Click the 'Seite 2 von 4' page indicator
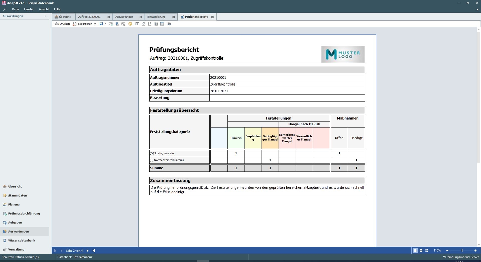Screen dimensions: 481x262 click(74, 250)
